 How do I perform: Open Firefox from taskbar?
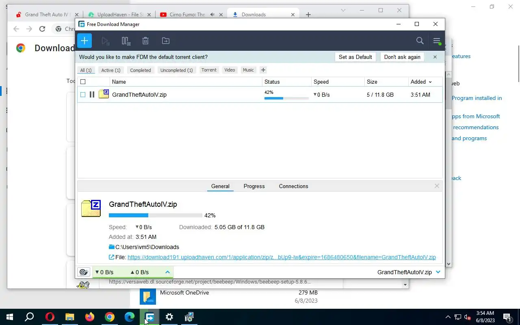tap(89, 317)
